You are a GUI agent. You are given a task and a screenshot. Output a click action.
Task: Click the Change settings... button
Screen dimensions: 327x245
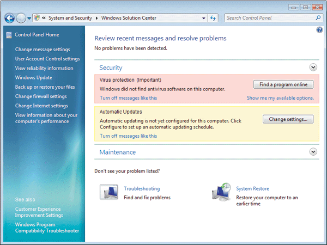[x=288, y=119]
